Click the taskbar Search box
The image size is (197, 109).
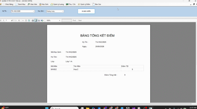[64, 108]
